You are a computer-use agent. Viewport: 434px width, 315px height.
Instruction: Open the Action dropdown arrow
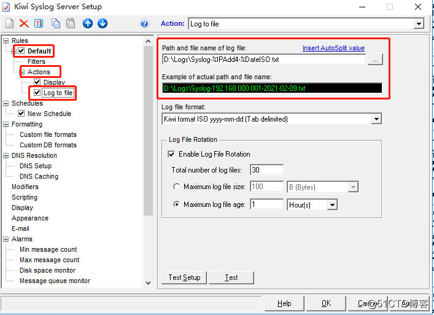tap(419, 24)
